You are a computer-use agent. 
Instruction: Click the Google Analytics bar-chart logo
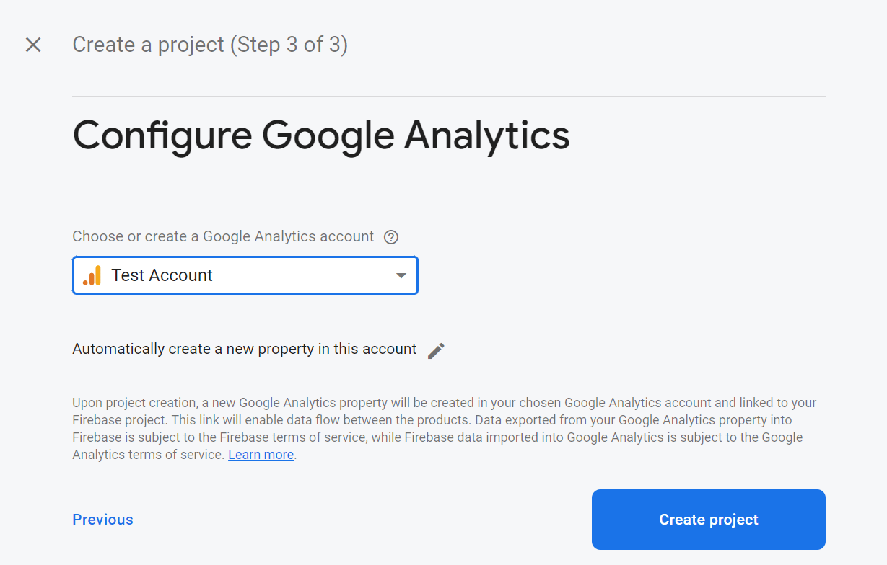click(x=92, y=275)
